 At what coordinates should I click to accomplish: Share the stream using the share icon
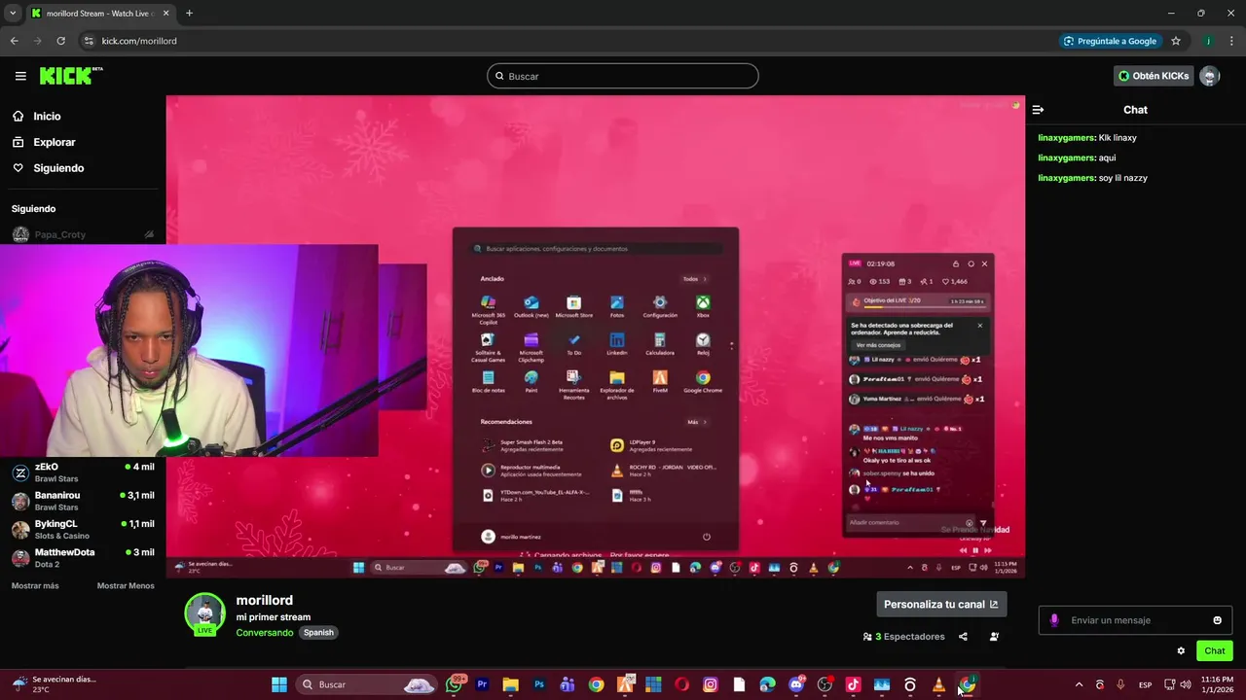963,637
